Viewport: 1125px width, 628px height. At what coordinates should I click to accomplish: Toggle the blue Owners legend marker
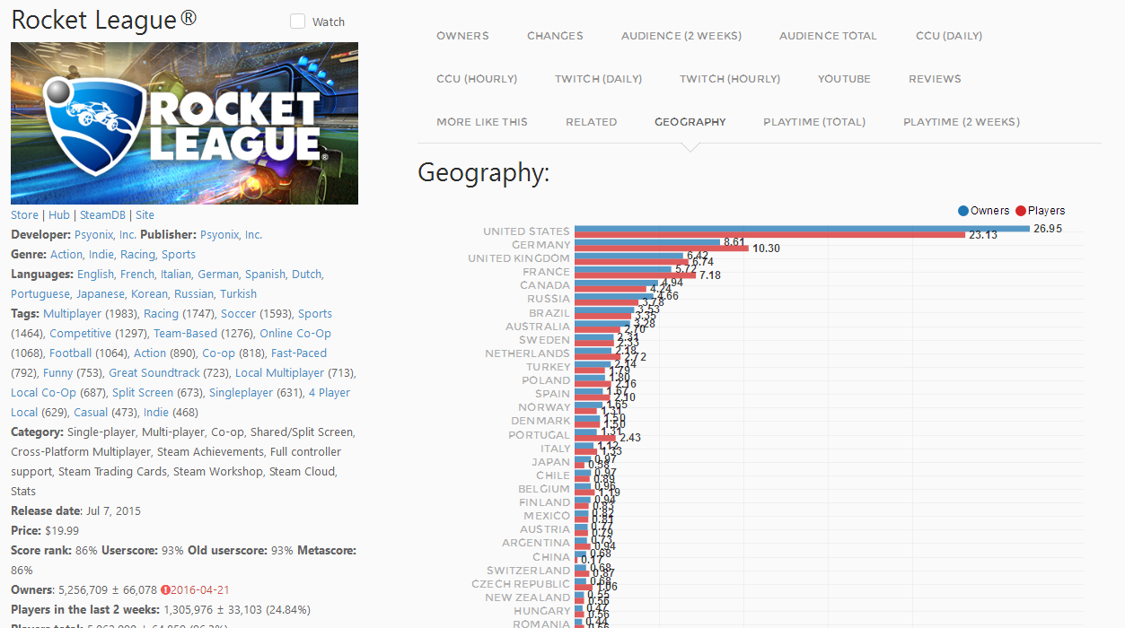[963, 211]
